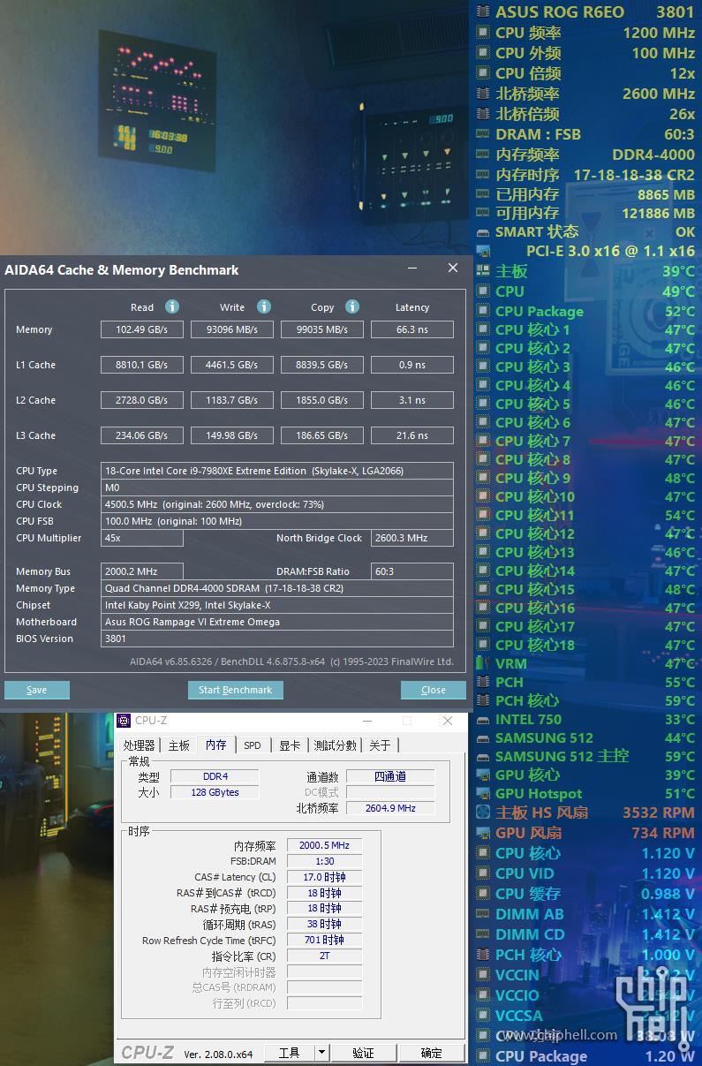Click the 指令比率 2T value in CPU-Z
Image resolution: width=702 pixels, height=1066 pixels.
tap(324, 956)
